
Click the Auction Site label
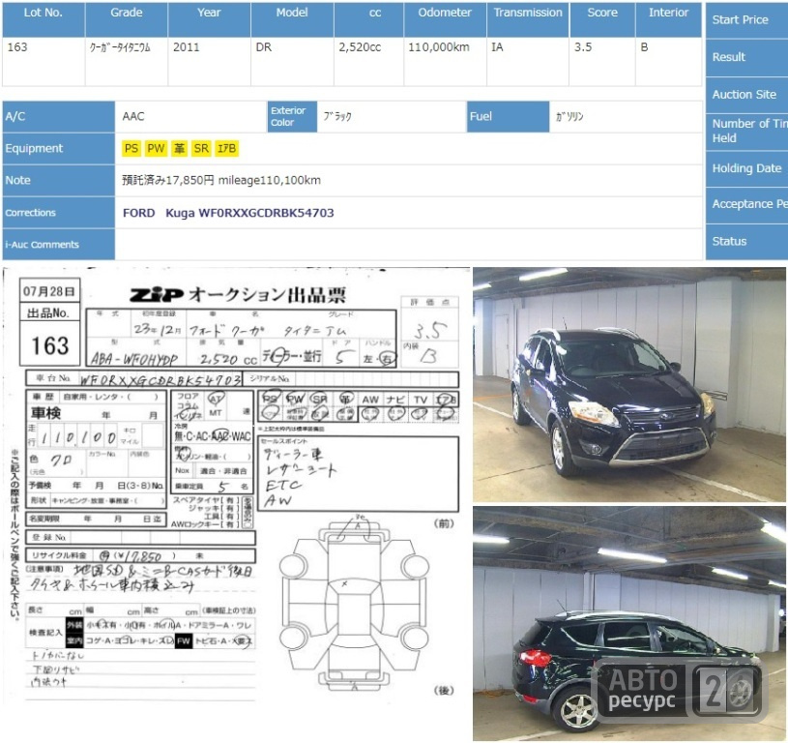point(744,95)
